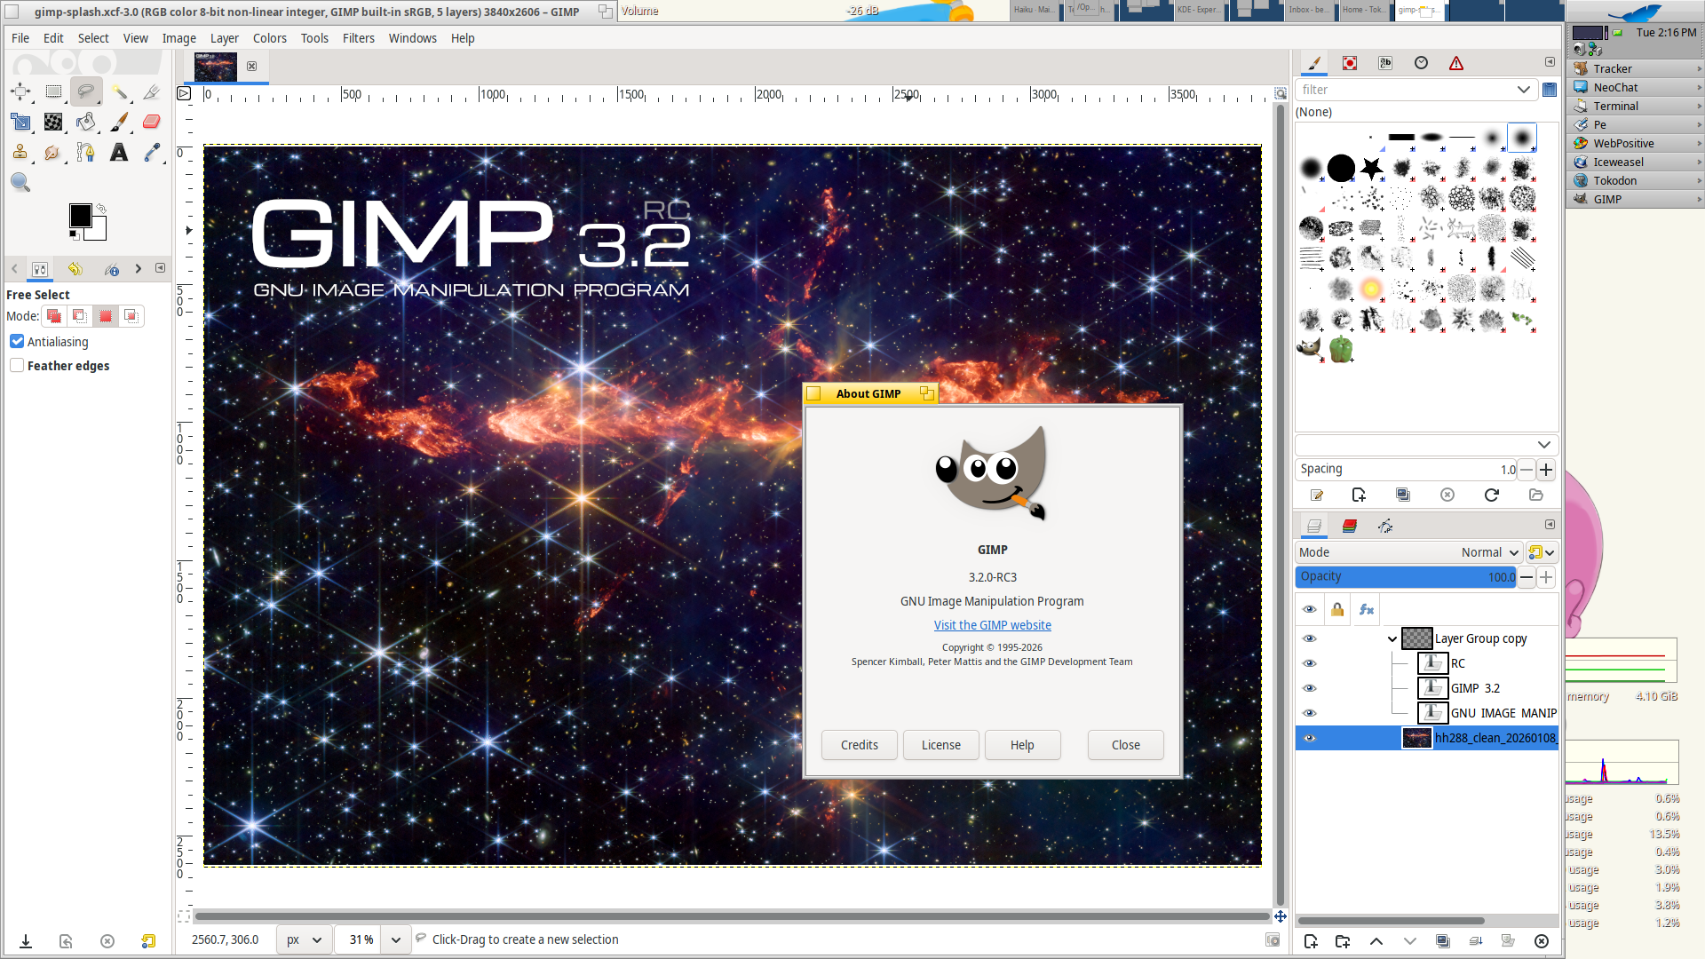Follow the Visit the GIMP website link
This screenshot has width=1705, height=959.
pos(992,624)
